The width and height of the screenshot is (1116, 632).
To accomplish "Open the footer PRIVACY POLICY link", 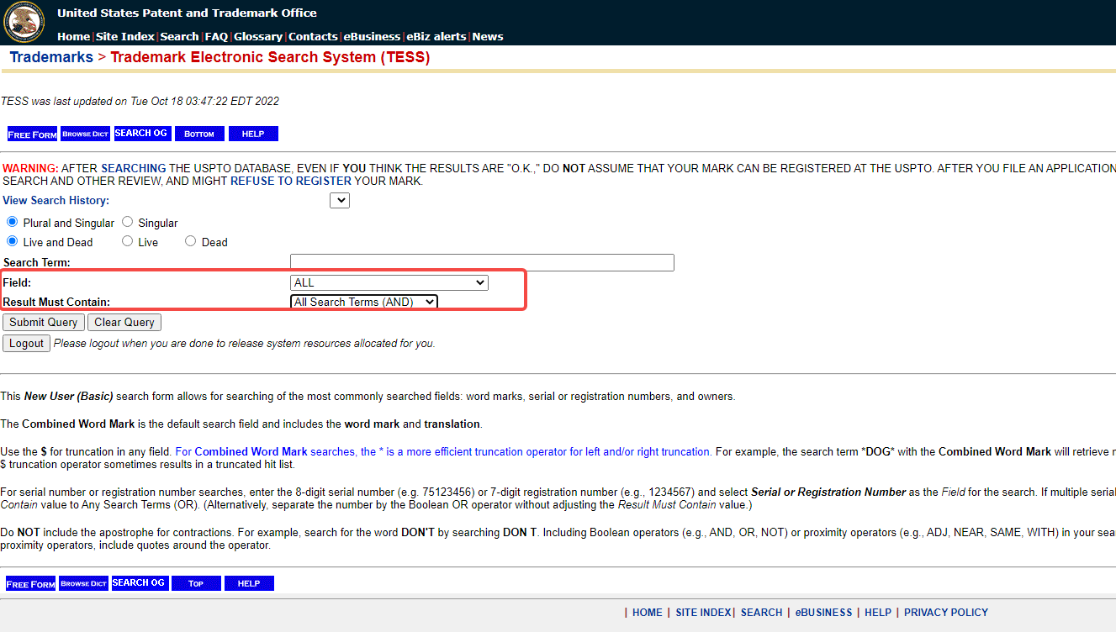I will pyautogui.click(x=946, y=613).
